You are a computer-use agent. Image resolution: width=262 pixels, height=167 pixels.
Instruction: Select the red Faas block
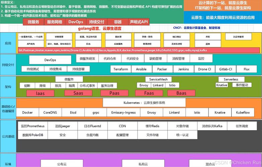tap(149, 93)
